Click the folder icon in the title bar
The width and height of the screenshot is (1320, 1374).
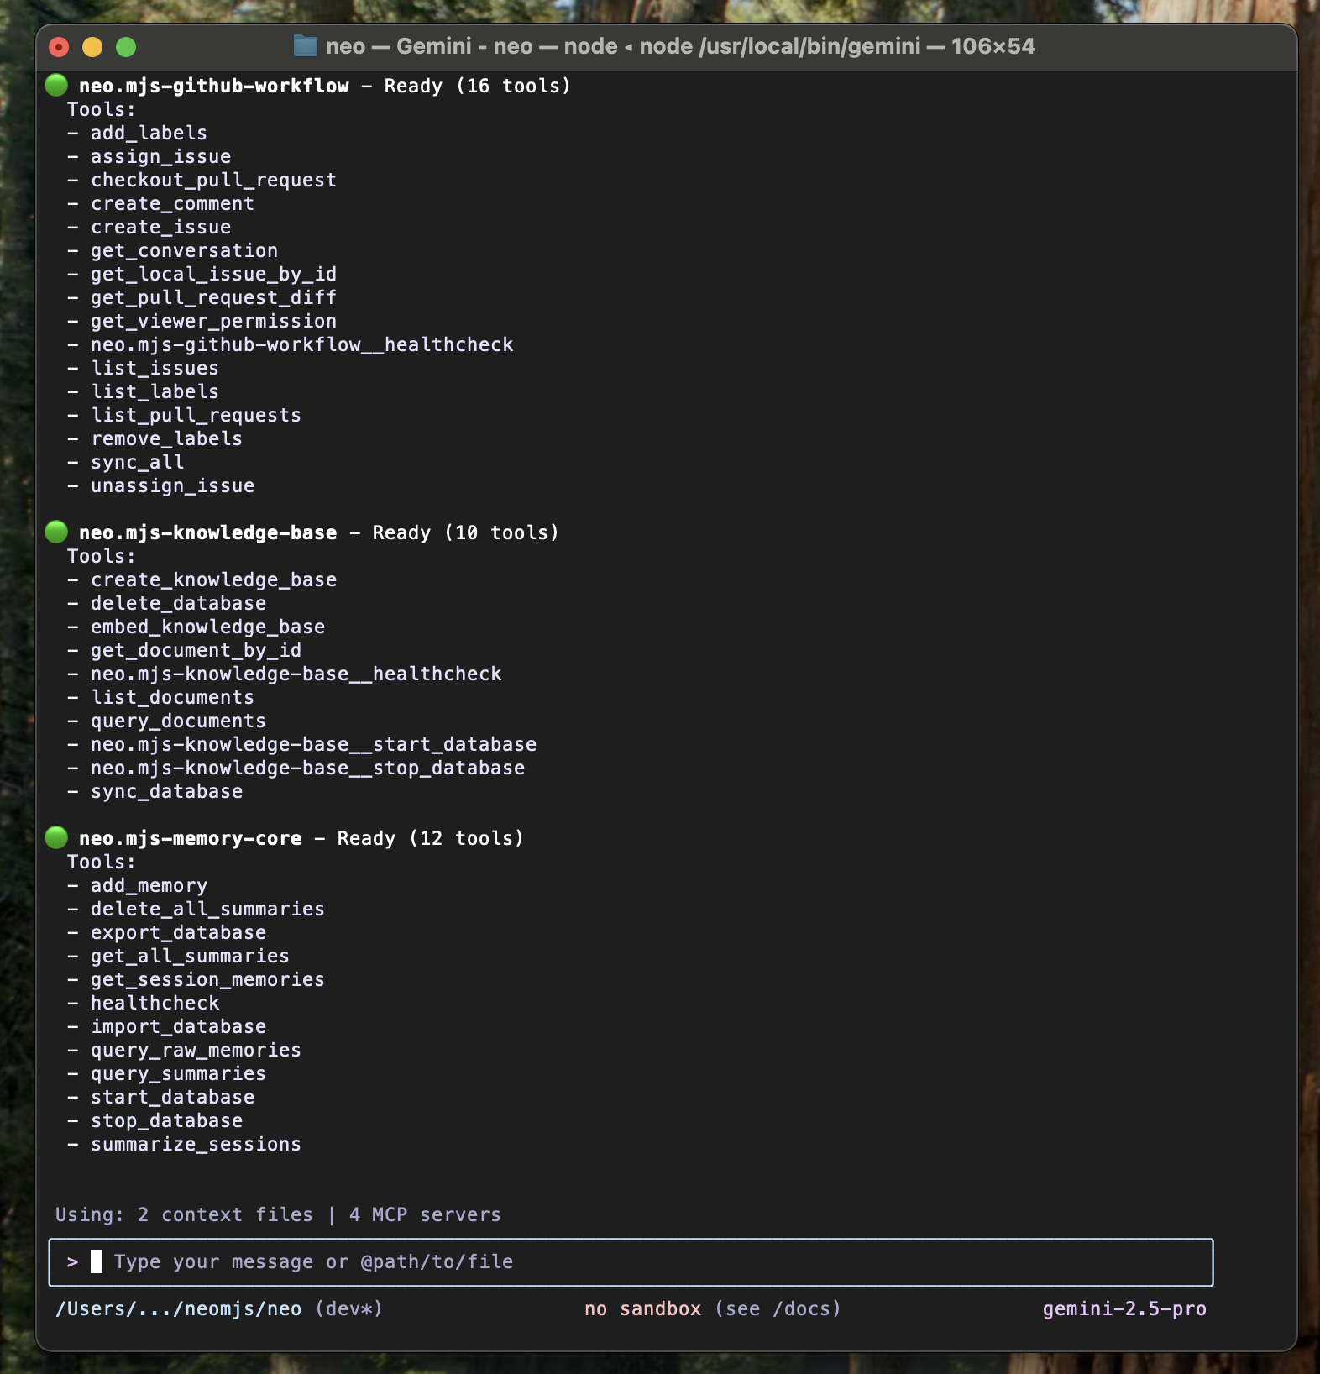305,46
